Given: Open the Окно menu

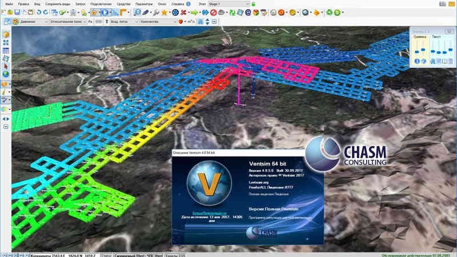Looking at the screenshot, I should tap(162, 4).
